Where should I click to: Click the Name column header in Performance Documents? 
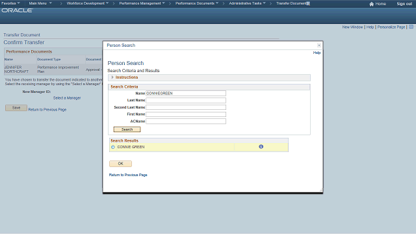pyautogui.click(x=8, y=59)
